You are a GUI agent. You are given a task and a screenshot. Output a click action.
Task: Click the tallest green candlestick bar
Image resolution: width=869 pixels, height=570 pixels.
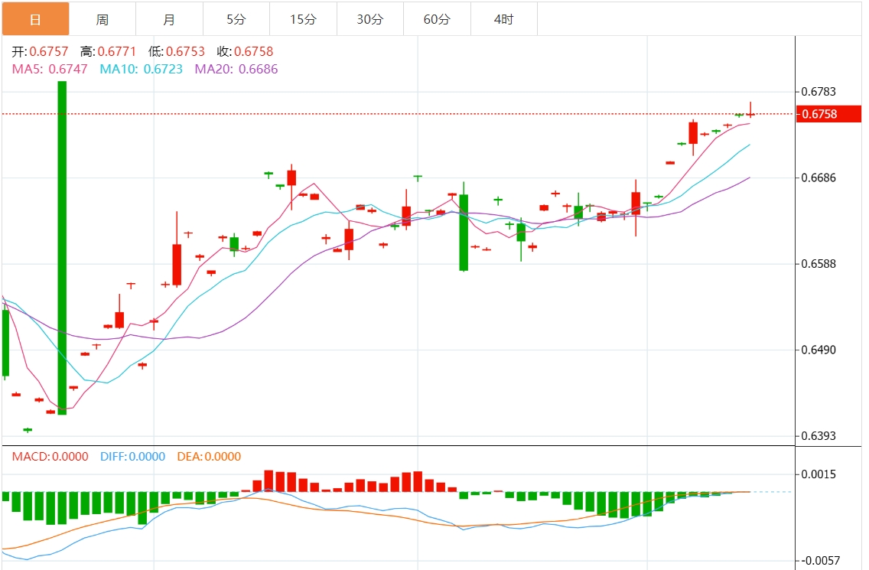(62, 248)
